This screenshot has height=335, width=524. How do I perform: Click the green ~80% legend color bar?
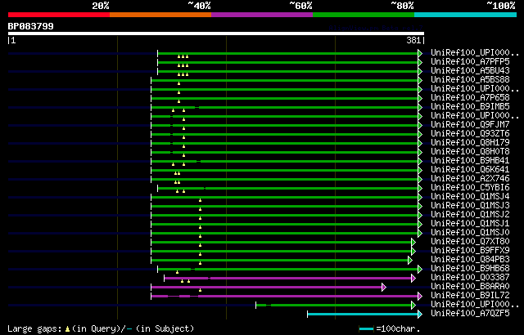pos(364,15)
